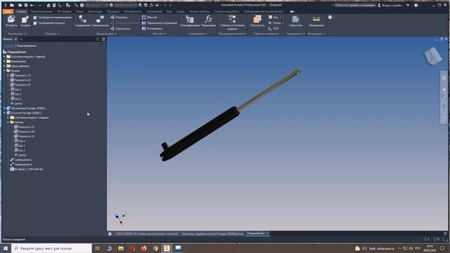Click the Save icon in quick access toolbar

coord(26,5)
